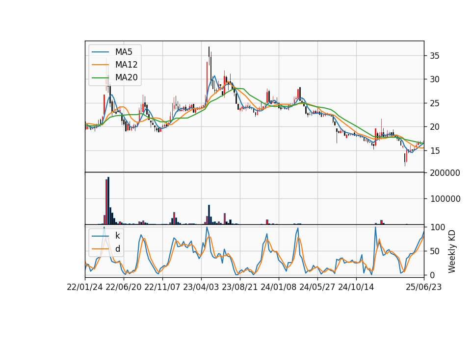This screenshot has height=338, width=471.
Task: Click the price axis value 15
Action: click(435, 151)
